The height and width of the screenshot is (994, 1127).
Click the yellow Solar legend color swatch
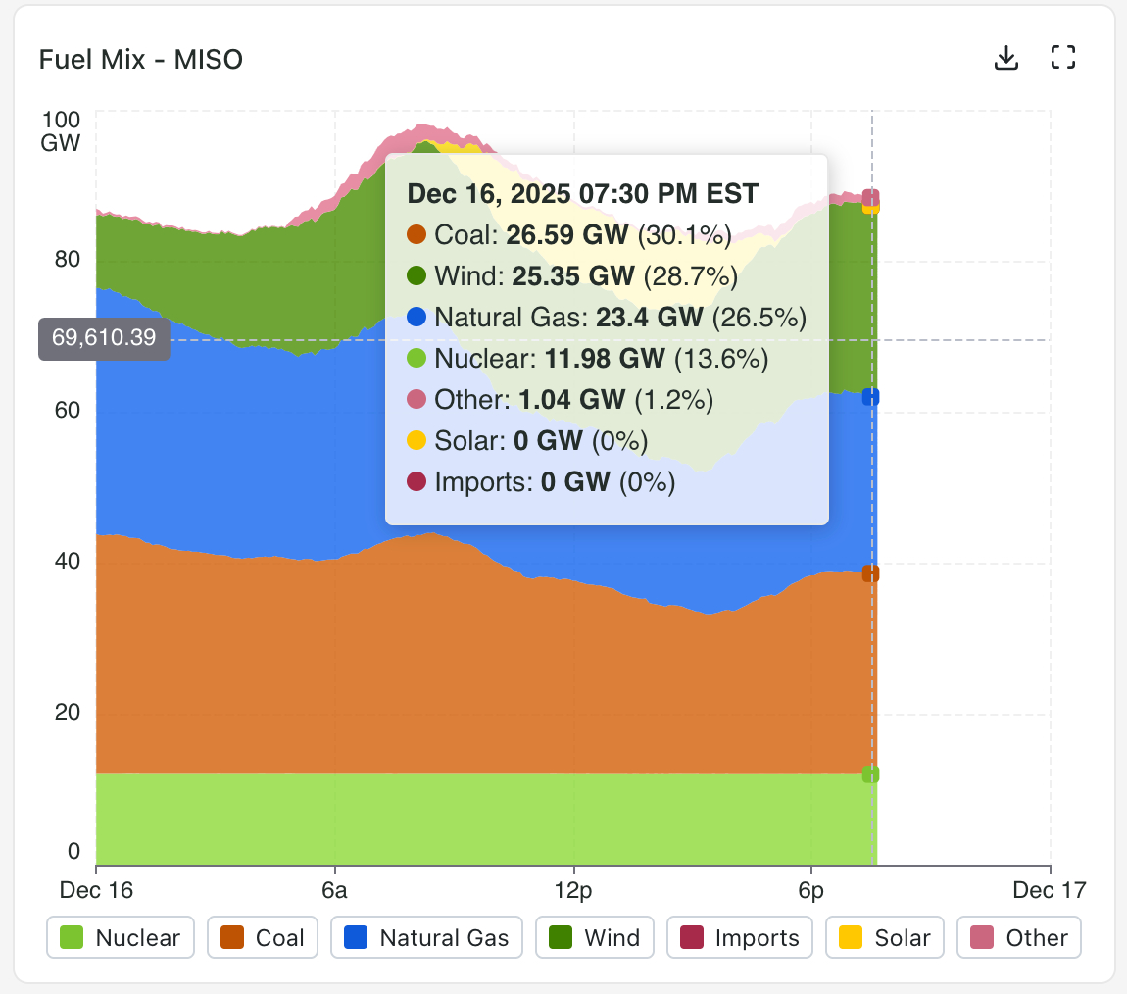point(852,938)
